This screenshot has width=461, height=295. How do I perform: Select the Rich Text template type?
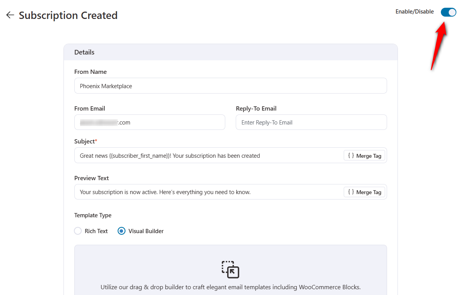(77, 230)
